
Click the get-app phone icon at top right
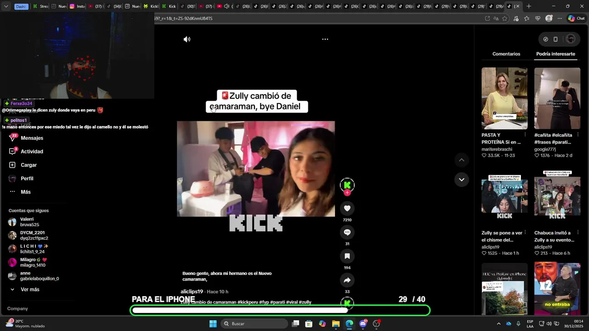pos(555,39)
